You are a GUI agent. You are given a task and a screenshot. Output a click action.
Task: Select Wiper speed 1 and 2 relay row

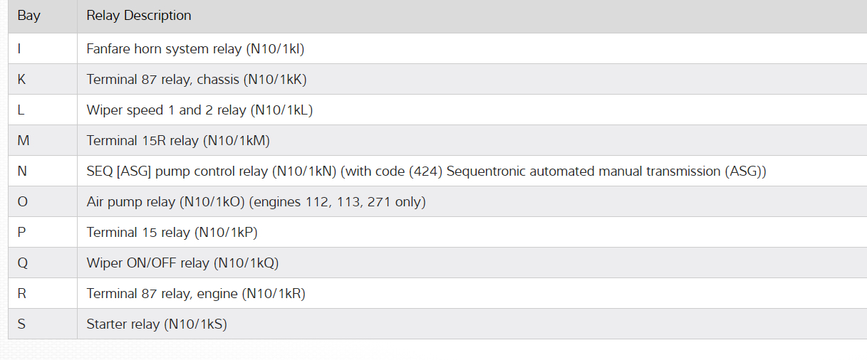point(199,110)
